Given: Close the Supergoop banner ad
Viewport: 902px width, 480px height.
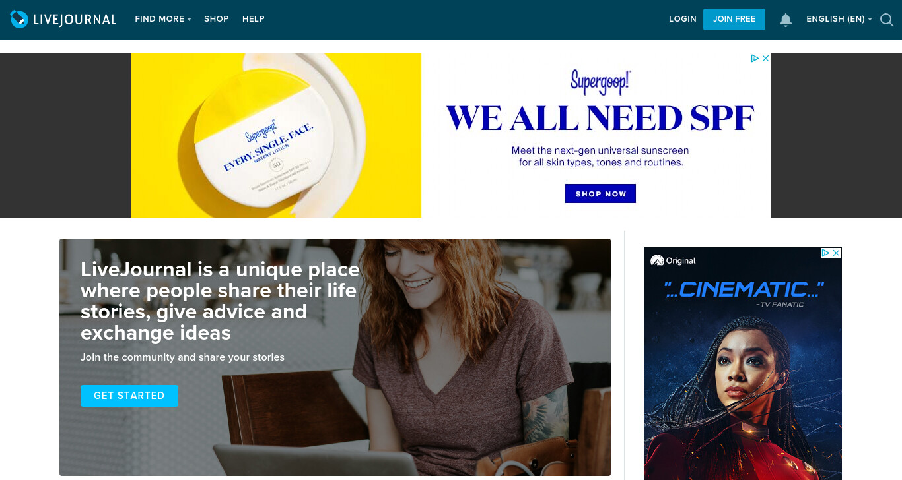Looking at the screenshot, I should (x=765, y=58).
